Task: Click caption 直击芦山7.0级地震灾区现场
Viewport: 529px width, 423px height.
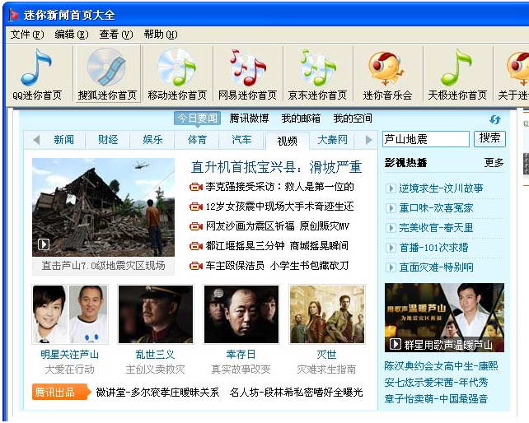Action: (104, 266)
